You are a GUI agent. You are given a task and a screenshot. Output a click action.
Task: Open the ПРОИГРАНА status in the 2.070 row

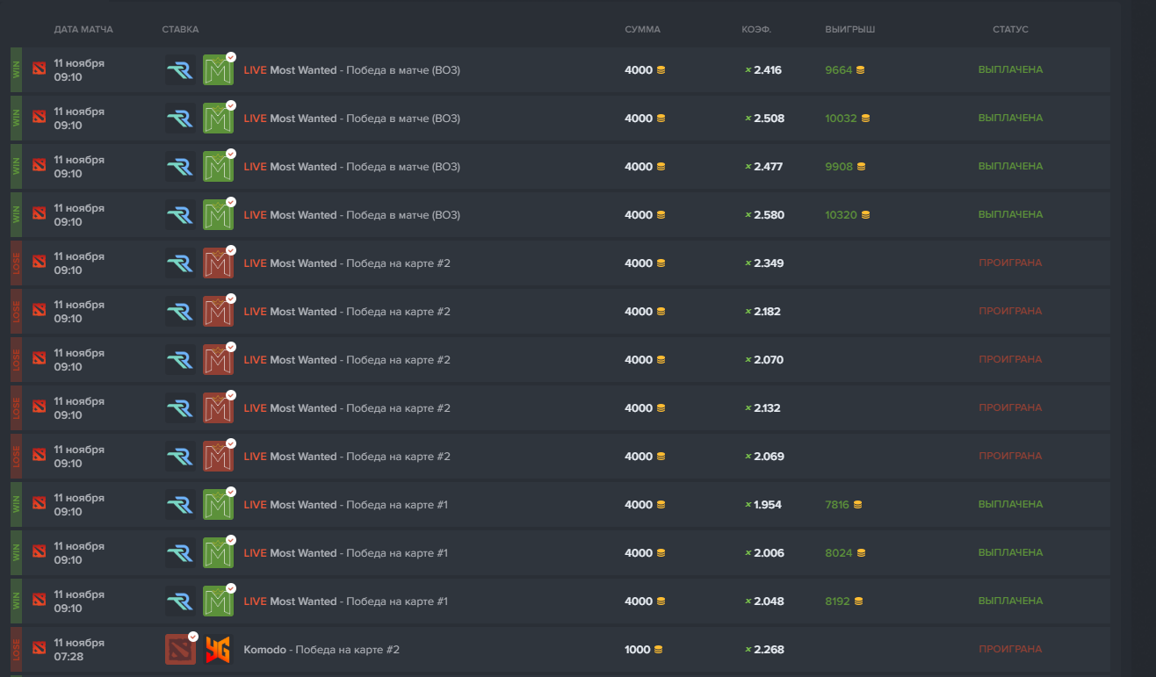point(1010,359)
